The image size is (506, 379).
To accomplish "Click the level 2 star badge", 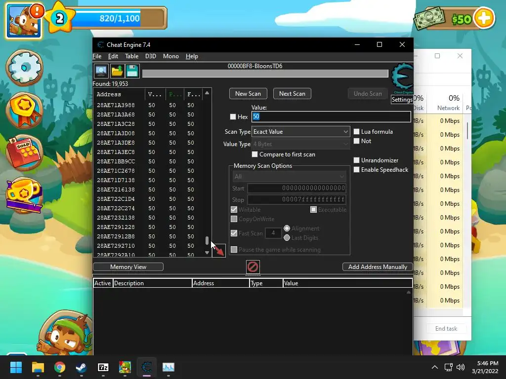I will [59, 18].
